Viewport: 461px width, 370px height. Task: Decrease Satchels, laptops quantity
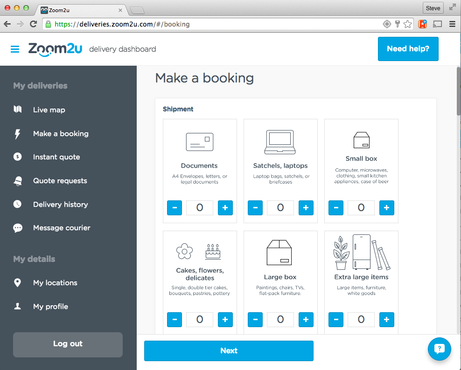coord(255,208)
